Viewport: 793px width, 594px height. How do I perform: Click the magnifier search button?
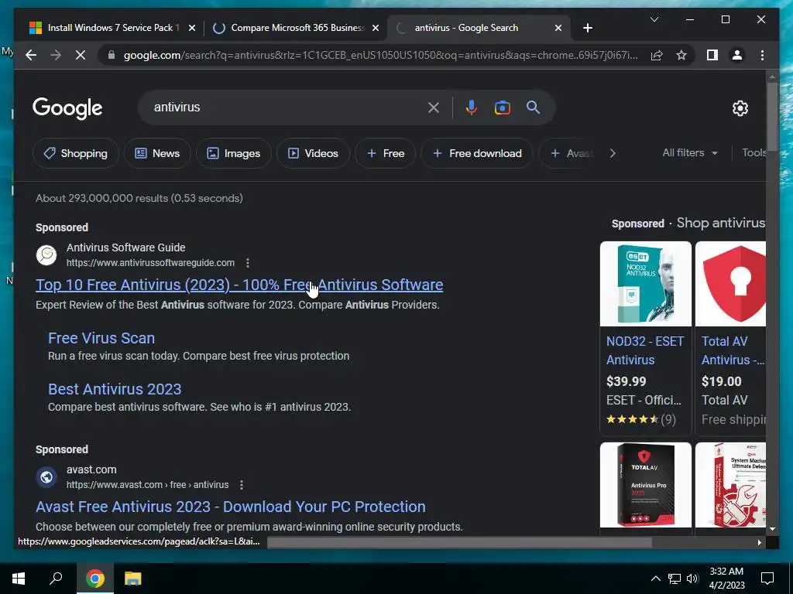coord(533,107)
